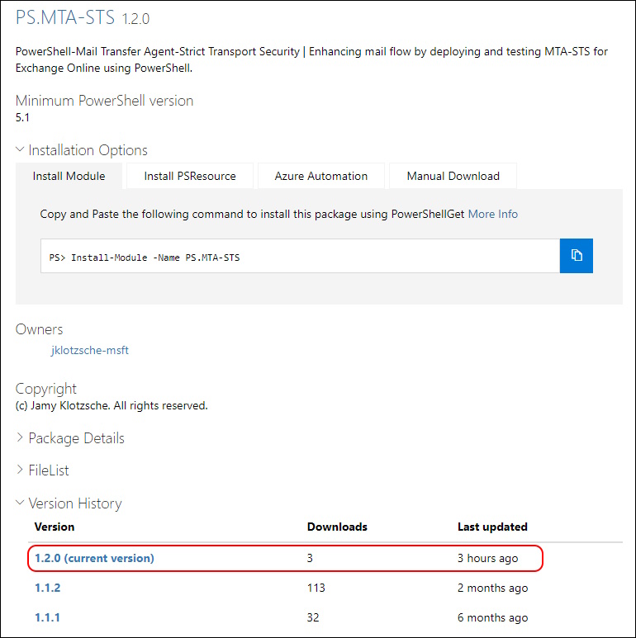
Task: Expand the Package Details section
Action: pyautogui.click(x=70, y=438)
